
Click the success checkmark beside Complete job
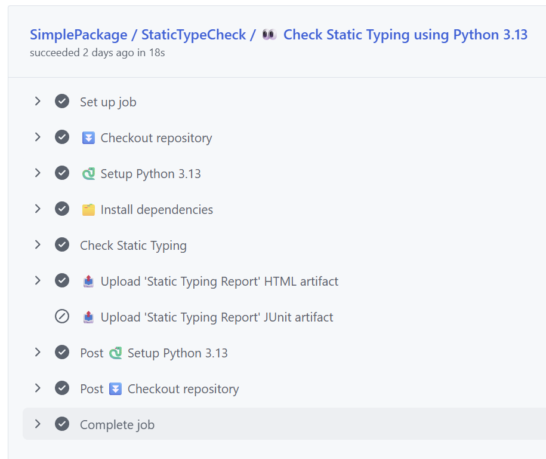coord(62,424)
